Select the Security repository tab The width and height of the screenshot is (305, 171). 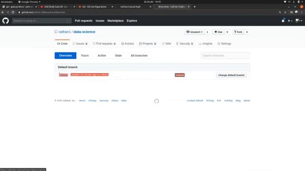click(x=184, y=44)
